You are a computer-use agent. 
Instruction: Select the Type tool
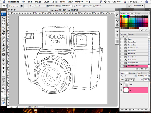3,68
